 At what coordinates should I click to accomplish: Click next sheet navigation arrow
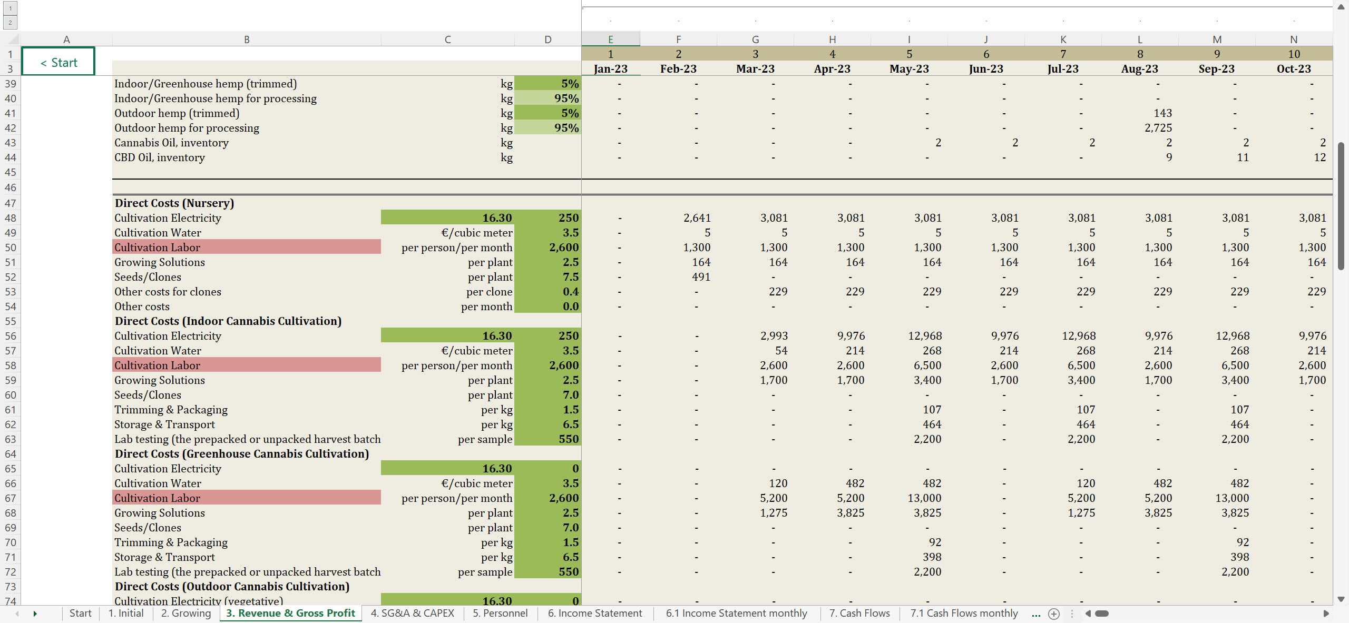pyautogui.click(x=35, y=614)
